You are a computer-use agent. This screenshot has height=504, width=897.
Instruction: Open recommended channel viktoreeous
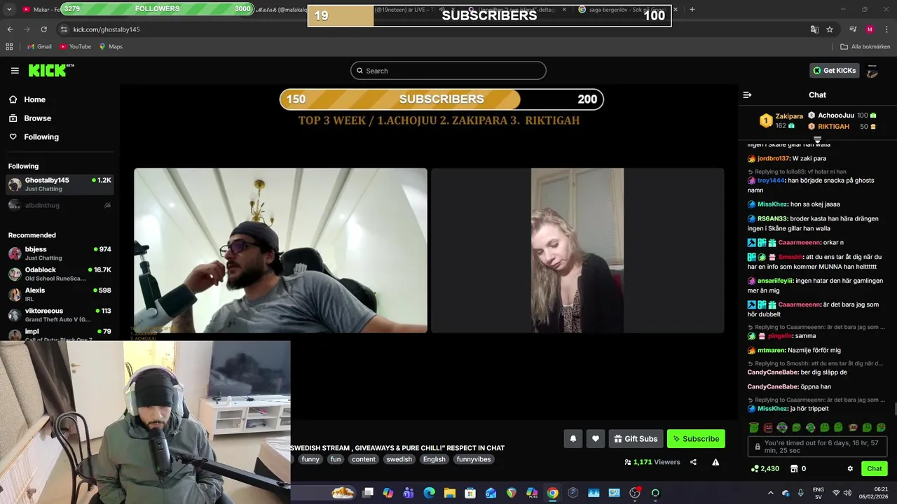(60, 315)
